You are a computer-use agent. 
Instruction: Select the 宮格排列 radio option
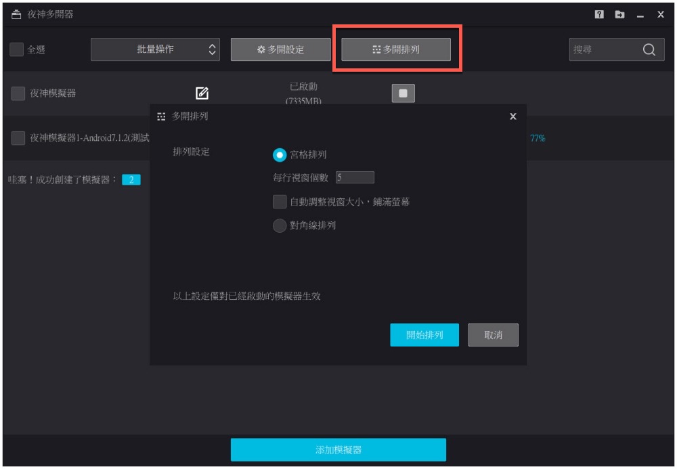[x=280, y=155]
